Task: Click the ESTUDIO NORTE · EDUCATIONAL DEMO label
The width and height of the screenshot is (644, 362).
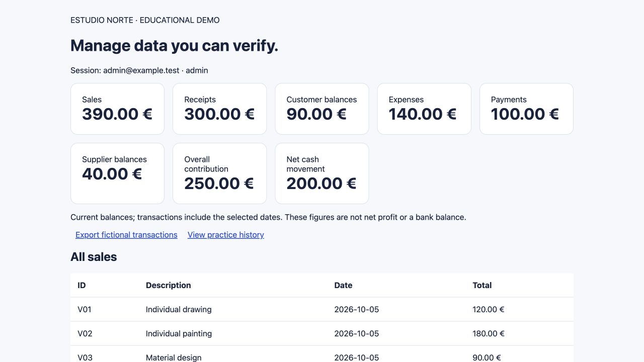Action: 145,20
